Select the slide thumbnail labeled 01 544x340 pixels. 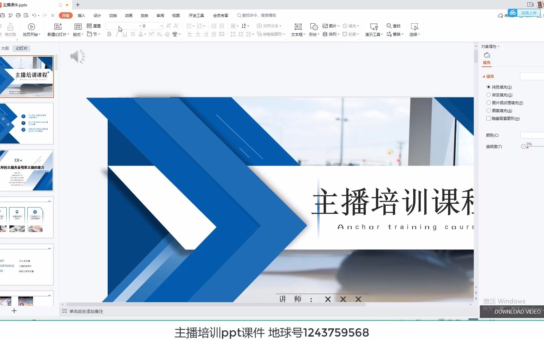(27, 170)
